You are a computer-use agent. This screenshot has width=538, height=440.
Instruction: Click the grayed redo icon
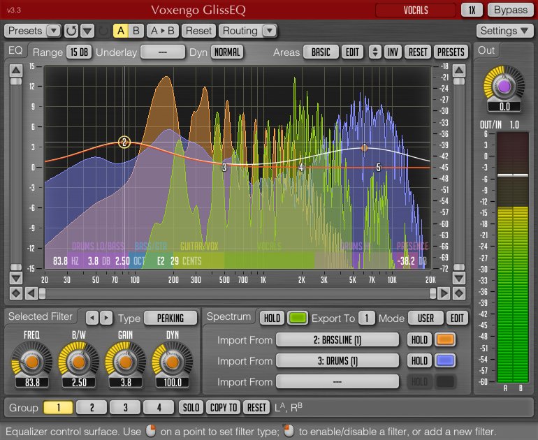point(103,31)
